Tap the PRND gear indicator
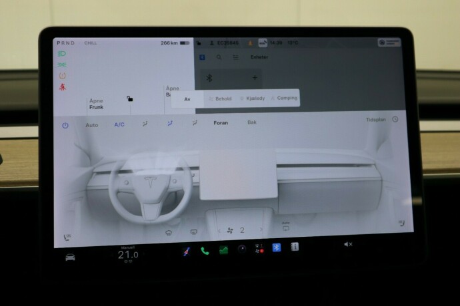 click(x=66, y=43)
